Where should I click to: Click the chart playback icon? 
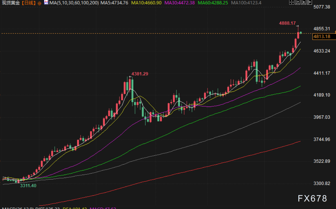point(303,3)
